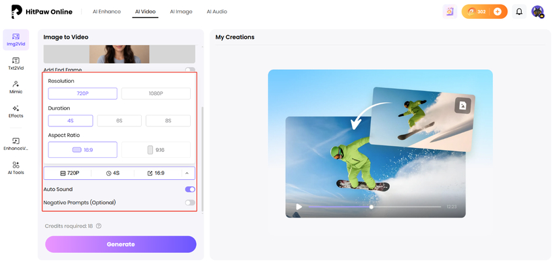Enable the Negative Prompts toggle
The width and height of the screenshot is (557, 266).
[x=190, y=203]
